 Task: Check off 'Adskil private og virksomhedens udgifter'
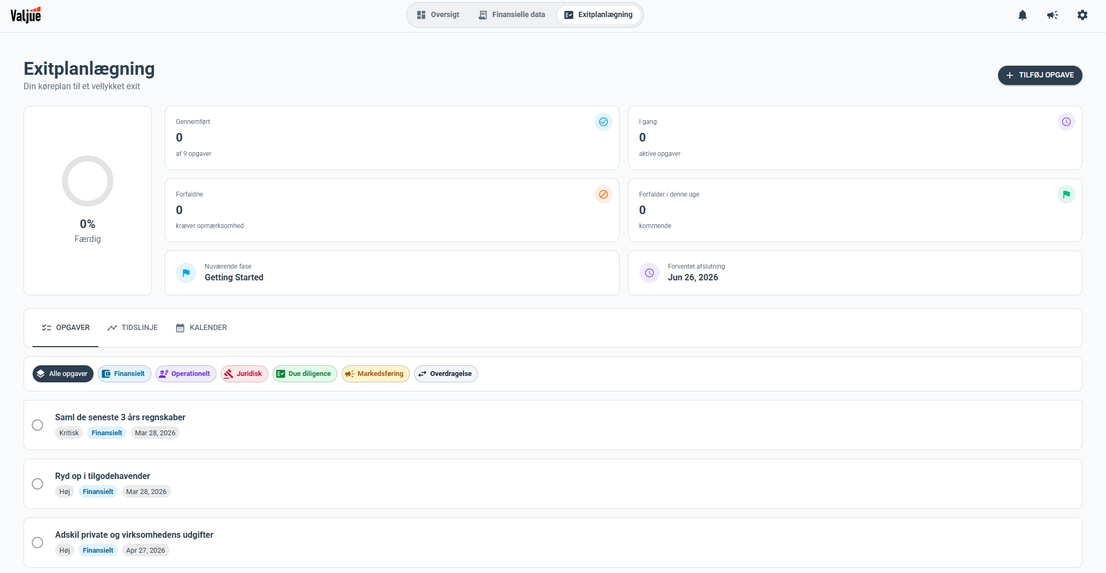(37, 543)
